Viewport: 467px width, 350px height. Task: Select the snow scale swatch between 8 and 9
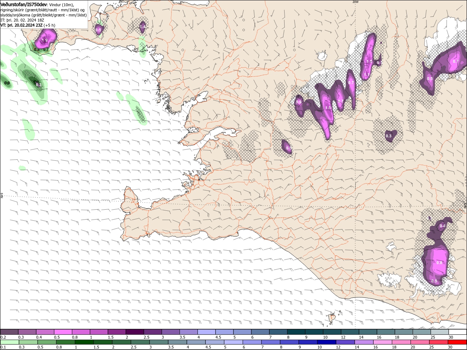296,332
